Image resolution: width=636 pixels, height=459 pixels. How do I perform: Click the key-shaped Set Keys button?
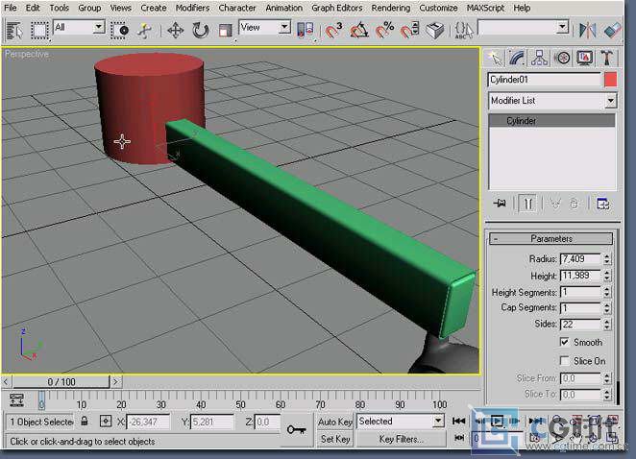296,429
